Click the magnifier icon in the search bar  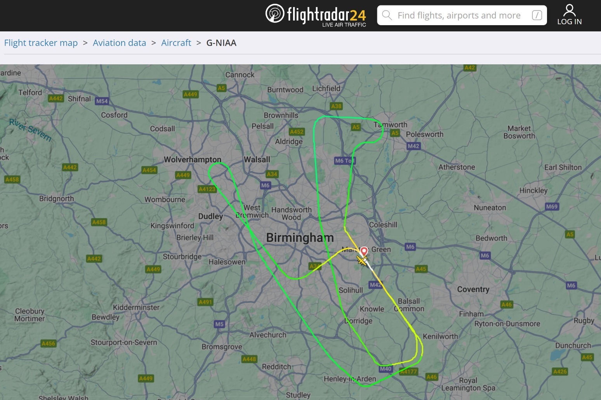point(387,15)
